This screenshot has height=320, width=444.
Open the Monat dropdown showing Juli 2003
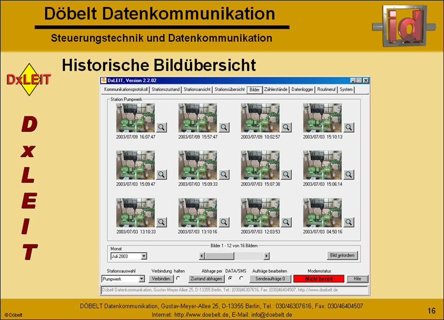pyautogui.click(x=144, y=256)
